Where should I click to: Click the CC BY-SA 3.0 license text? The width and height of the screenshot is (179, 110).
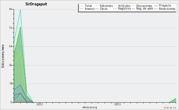[170, 108]
